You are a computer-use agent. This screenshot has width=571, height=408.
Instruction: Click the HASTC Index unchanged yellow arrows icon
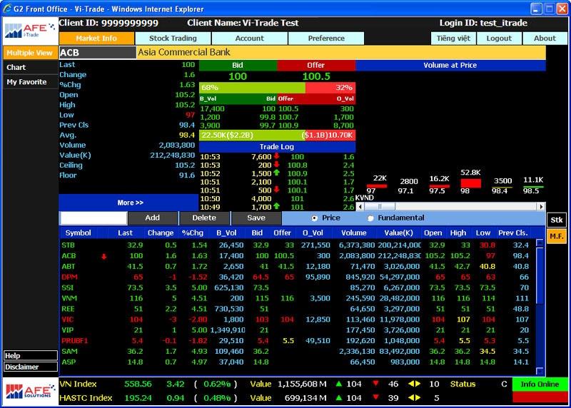tap(414, 398)
